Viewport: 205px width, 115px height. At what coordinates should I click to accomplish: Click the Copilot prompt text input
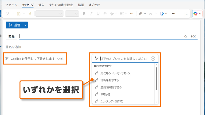[124, 59]
